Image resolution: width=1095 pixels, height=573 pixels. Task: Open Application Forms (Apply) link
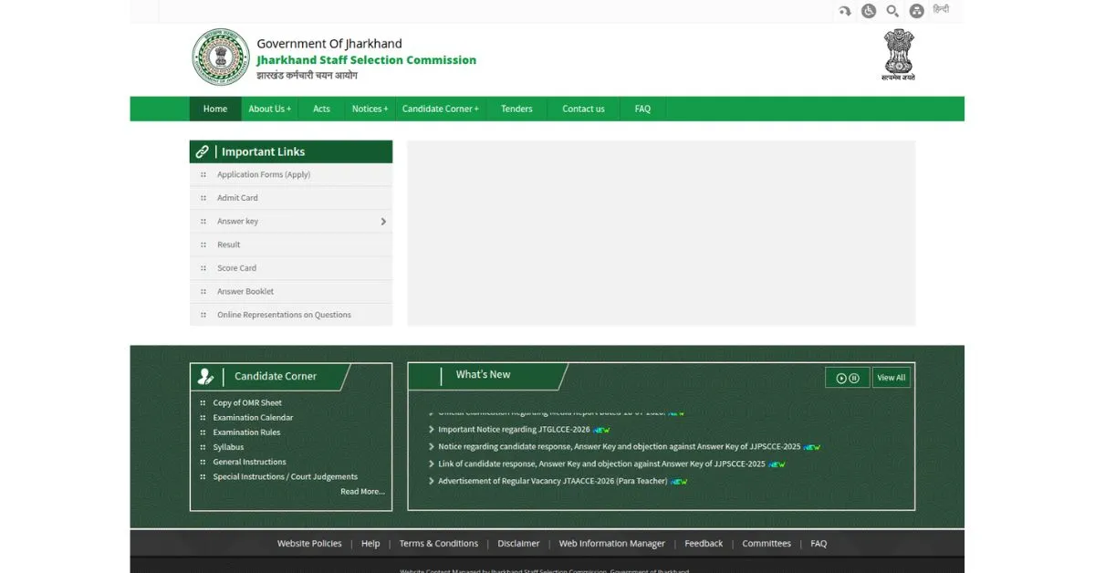264,174
